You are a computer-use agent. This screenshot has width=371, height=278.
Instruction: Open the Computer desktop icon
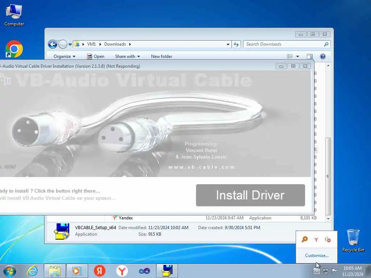14,16
